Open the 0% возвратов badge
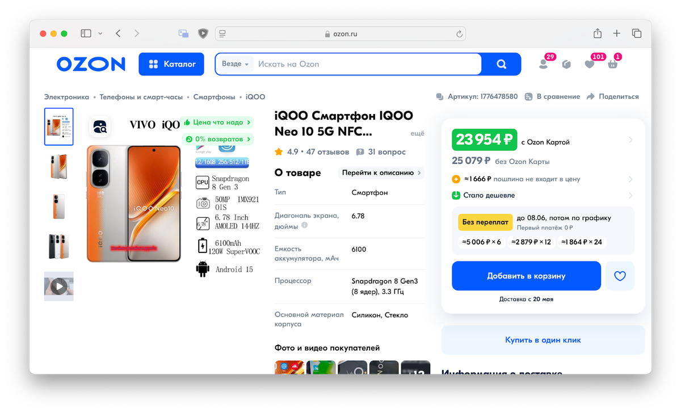681x413 pixels. 218,139
